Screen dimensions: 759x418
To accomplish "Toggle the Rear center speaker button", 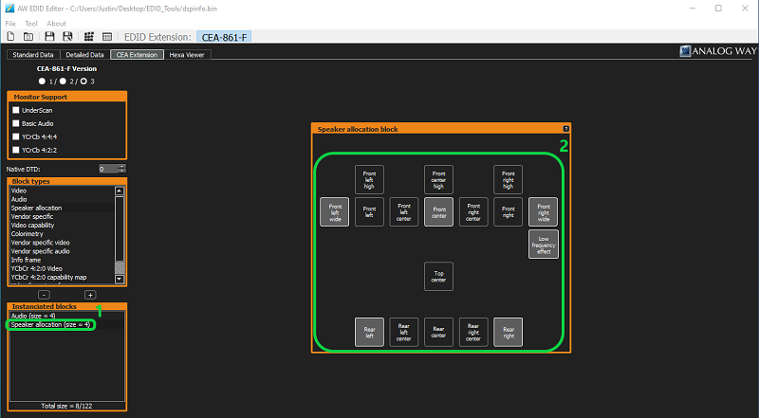I will point(438,332).
